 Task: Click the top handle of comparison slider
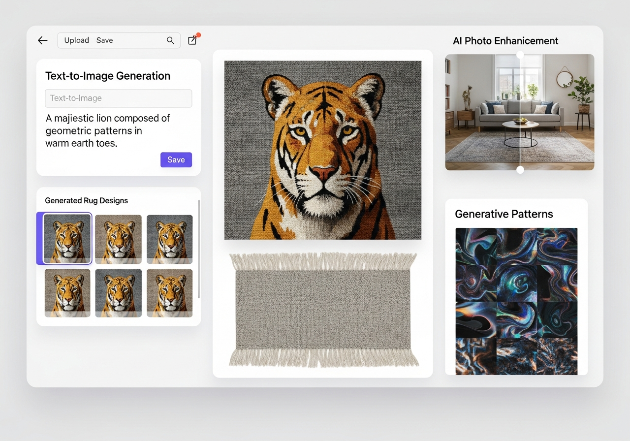coord(520,55)
